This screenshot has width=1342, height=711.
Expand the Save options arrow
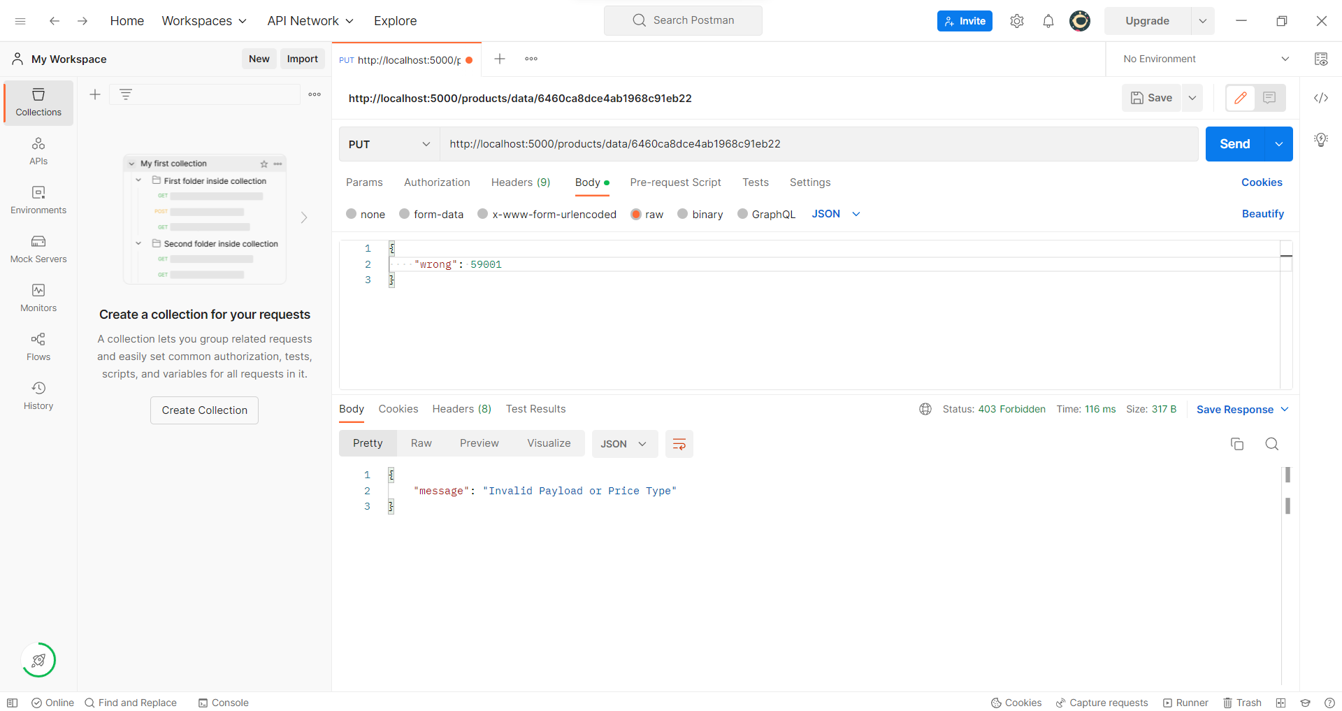pyautogui.click(x=1192, y=98)
